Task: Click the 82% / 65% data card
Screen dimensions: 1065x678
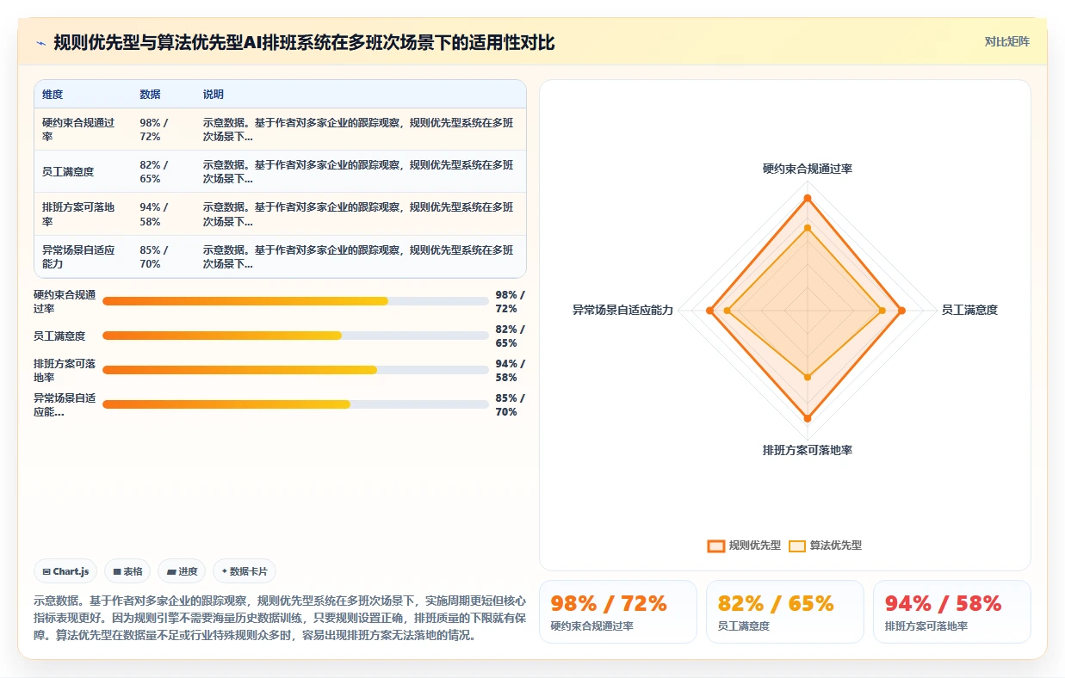Action: click(785, 612)
